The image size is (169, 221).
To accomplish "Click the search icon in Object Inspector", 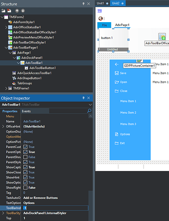I will (89, 111).
